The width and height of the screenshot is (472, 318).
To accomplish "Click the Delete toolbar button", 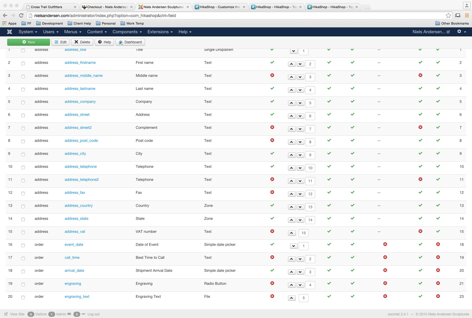I will [82, 42].
